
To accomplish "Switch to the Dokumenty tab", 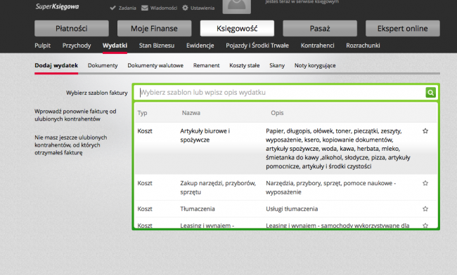I will point(103,65).
